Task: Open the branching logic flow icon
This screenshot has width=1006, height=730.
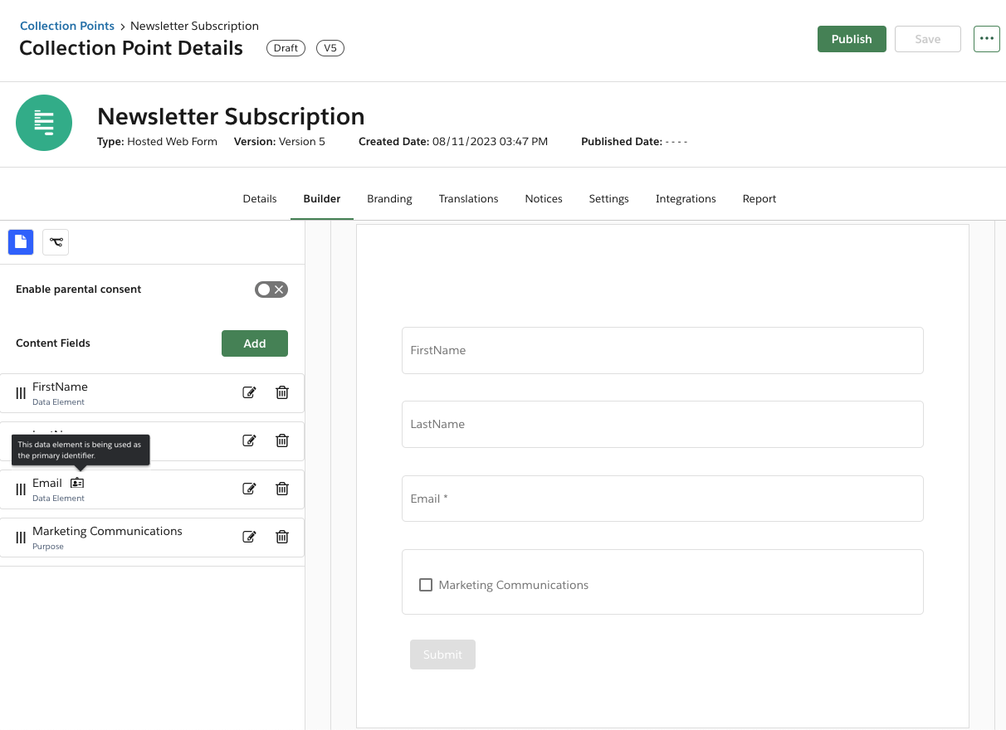Action: click(x=56, y=241)
